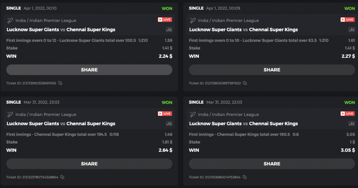Click LIVE badge on the 00:09 bet

[348, 20]
